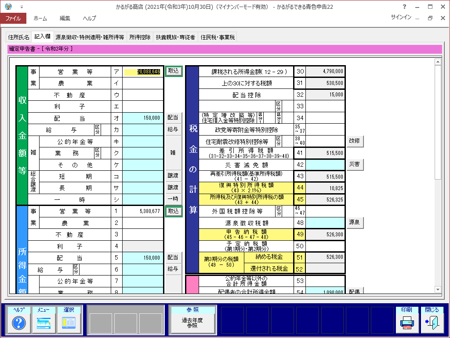Click the 源泉徴収税額 48 field

pyautogui.click(x=325, y=223)
